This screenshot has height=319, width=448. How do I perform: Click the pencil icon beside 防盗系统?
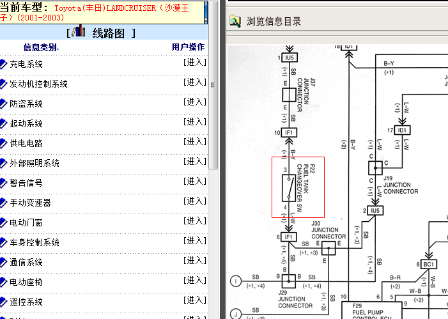click(3, 104)
